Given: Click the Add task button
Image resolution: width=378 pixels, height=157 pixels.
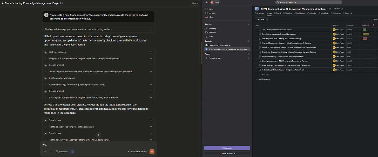Looking at the screenshot, I should [260, 19].
